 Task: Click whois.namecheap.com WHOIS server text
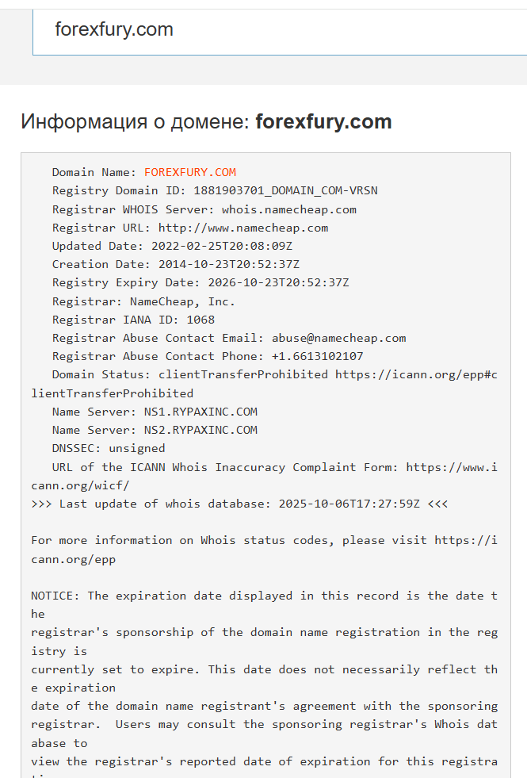(288, 209)
